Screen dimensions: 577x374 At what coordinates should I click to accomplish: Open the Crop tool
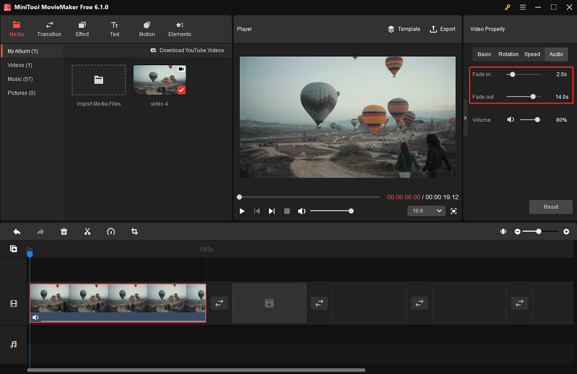point(134,232)
